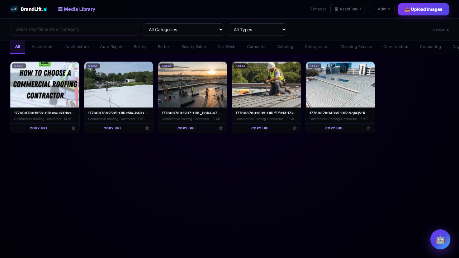Open the robot chat assistant bubble
The image size is (459, 258).
pyautogui.click(x=440, y=239)
